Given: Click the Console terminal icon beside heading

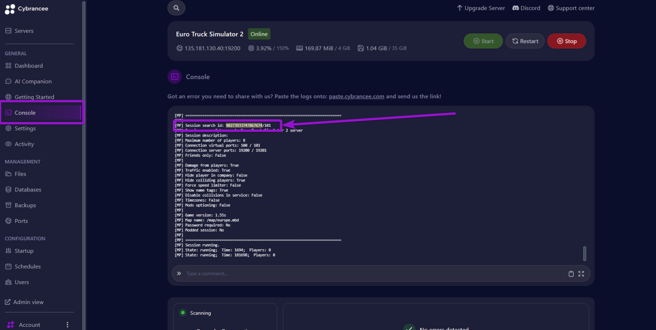Looking at the screenshot, I should (x=175, y=77).
